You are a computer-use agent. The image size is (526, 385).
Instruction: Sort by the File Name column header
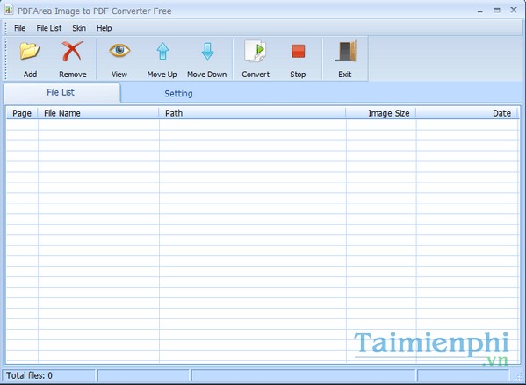click(98, 113)
